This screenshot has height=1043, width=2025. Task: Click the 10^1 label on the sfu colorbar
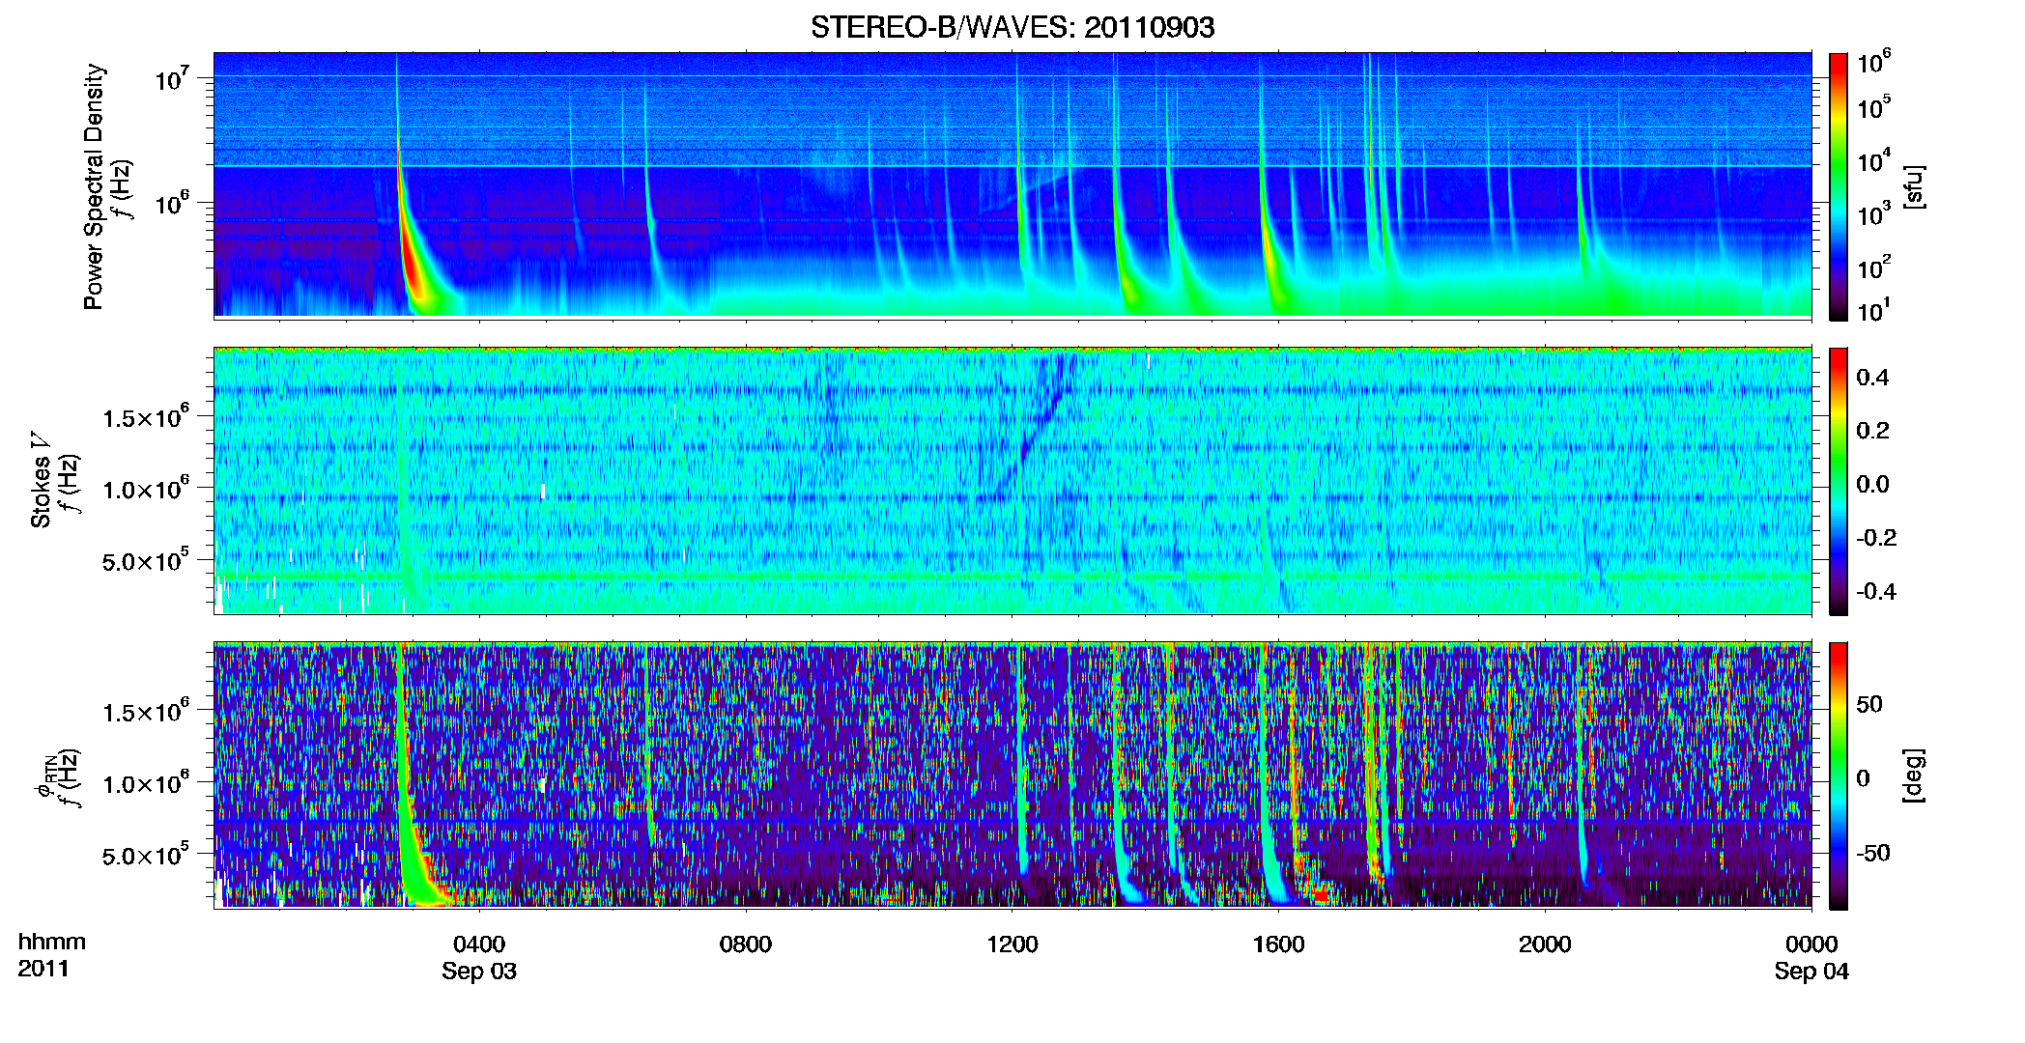1873,310
